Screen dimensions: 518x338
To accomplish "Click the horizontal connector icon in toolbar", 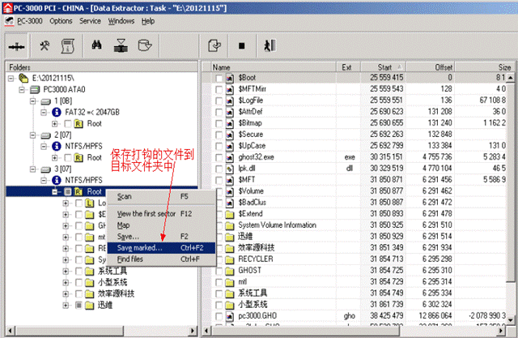I will click(x=16, y=47).
